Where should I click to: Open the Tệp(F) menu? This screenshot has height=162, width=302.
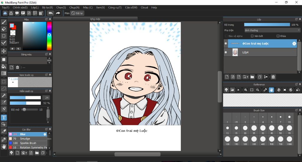pyautogui.click(x=6, y=7)
